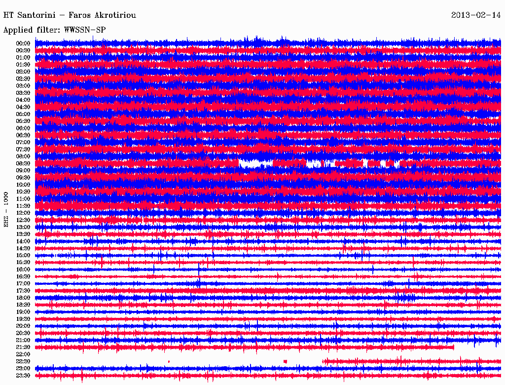Image resolution: width=505 pixels, height=385 pixels.
Task: Select the 12:30 time label
Action: 23,220
